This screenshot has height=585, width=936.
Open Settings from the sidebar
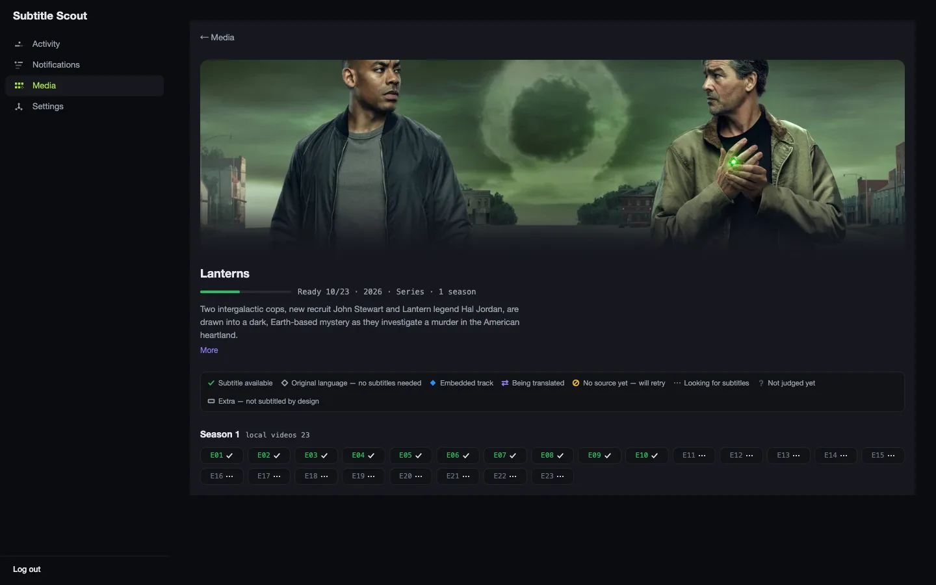84,107
